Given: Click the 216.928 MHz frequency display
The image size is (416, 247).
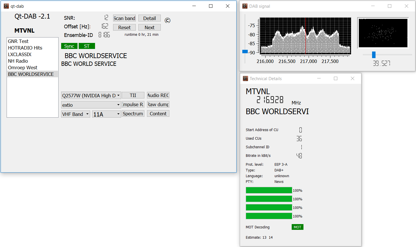Looking at the screenshot, I should point(270,100).
